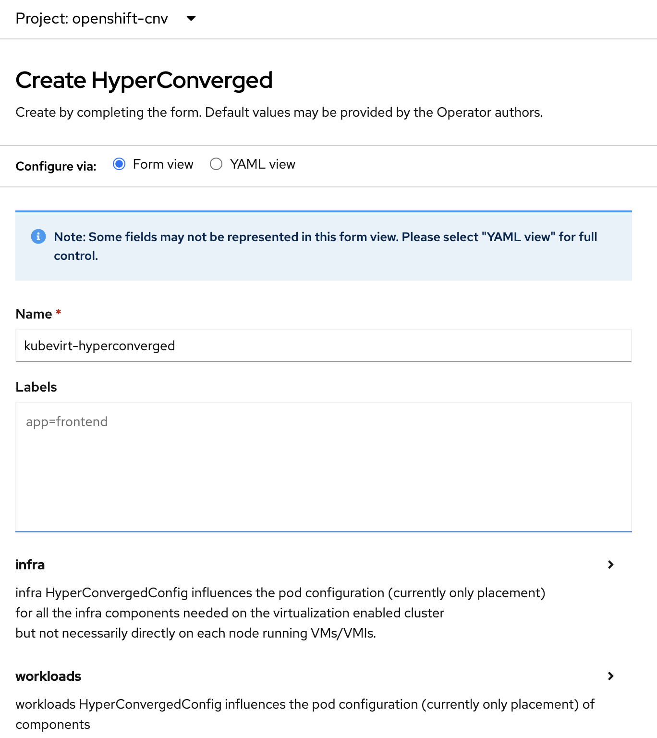
Task: Click the infra section heading
Action: (30, 565)
